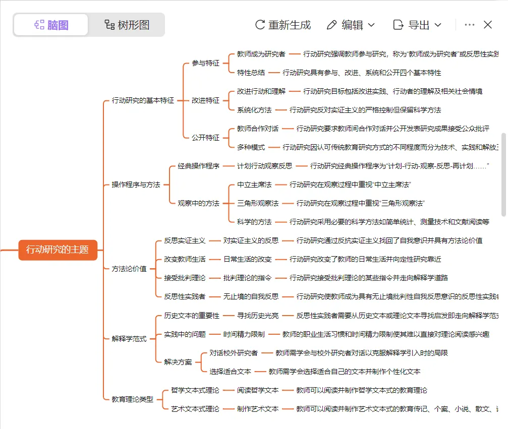This screenshot has height=429, width=508.
Task: Click text 教师需学会选择适合自己的文本并制作个性化文本
Action: (345, 372)
